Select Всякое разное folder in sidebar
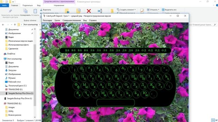Image resolution: width=218 pixels, height=122 pixels. point(15,115)
